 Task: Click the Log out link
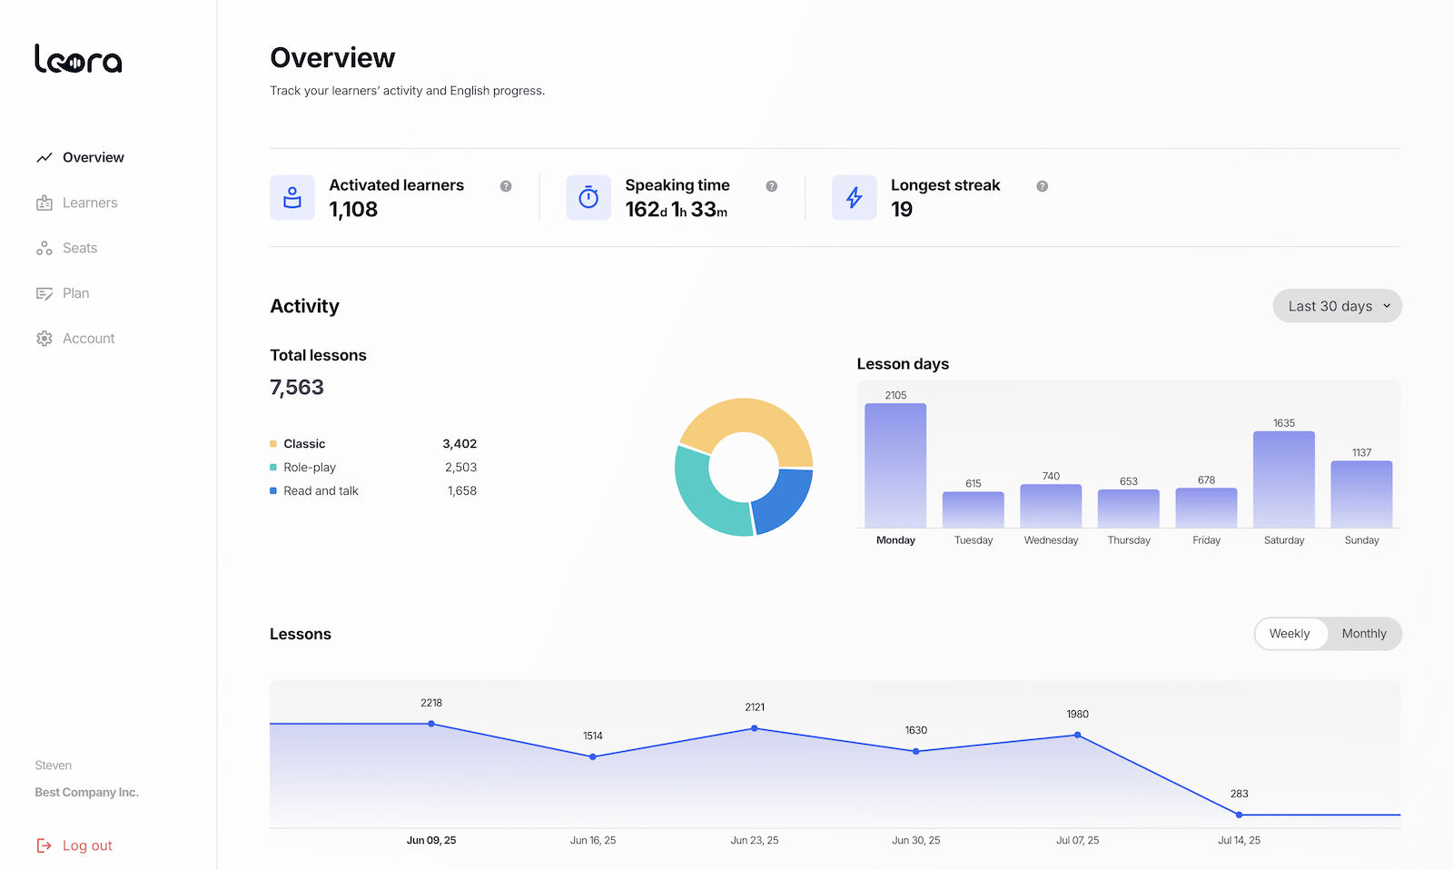click(87, 845)
